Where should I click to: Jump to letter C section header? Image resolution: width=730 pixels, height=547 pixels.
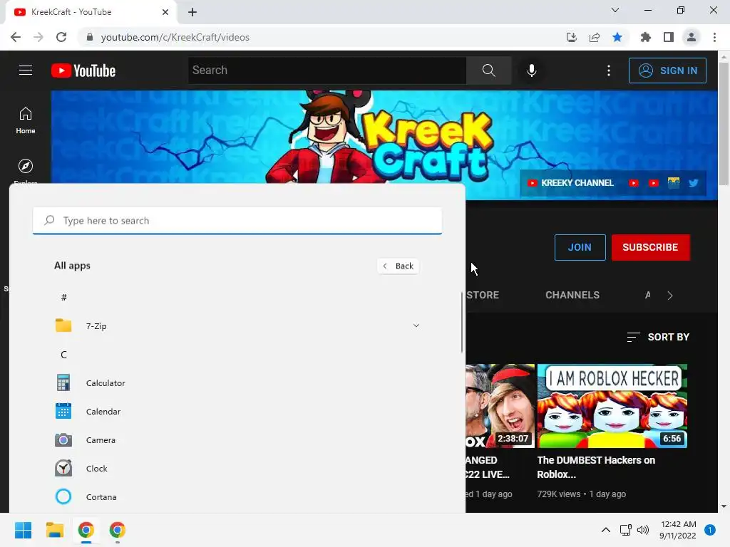(63, 355)
